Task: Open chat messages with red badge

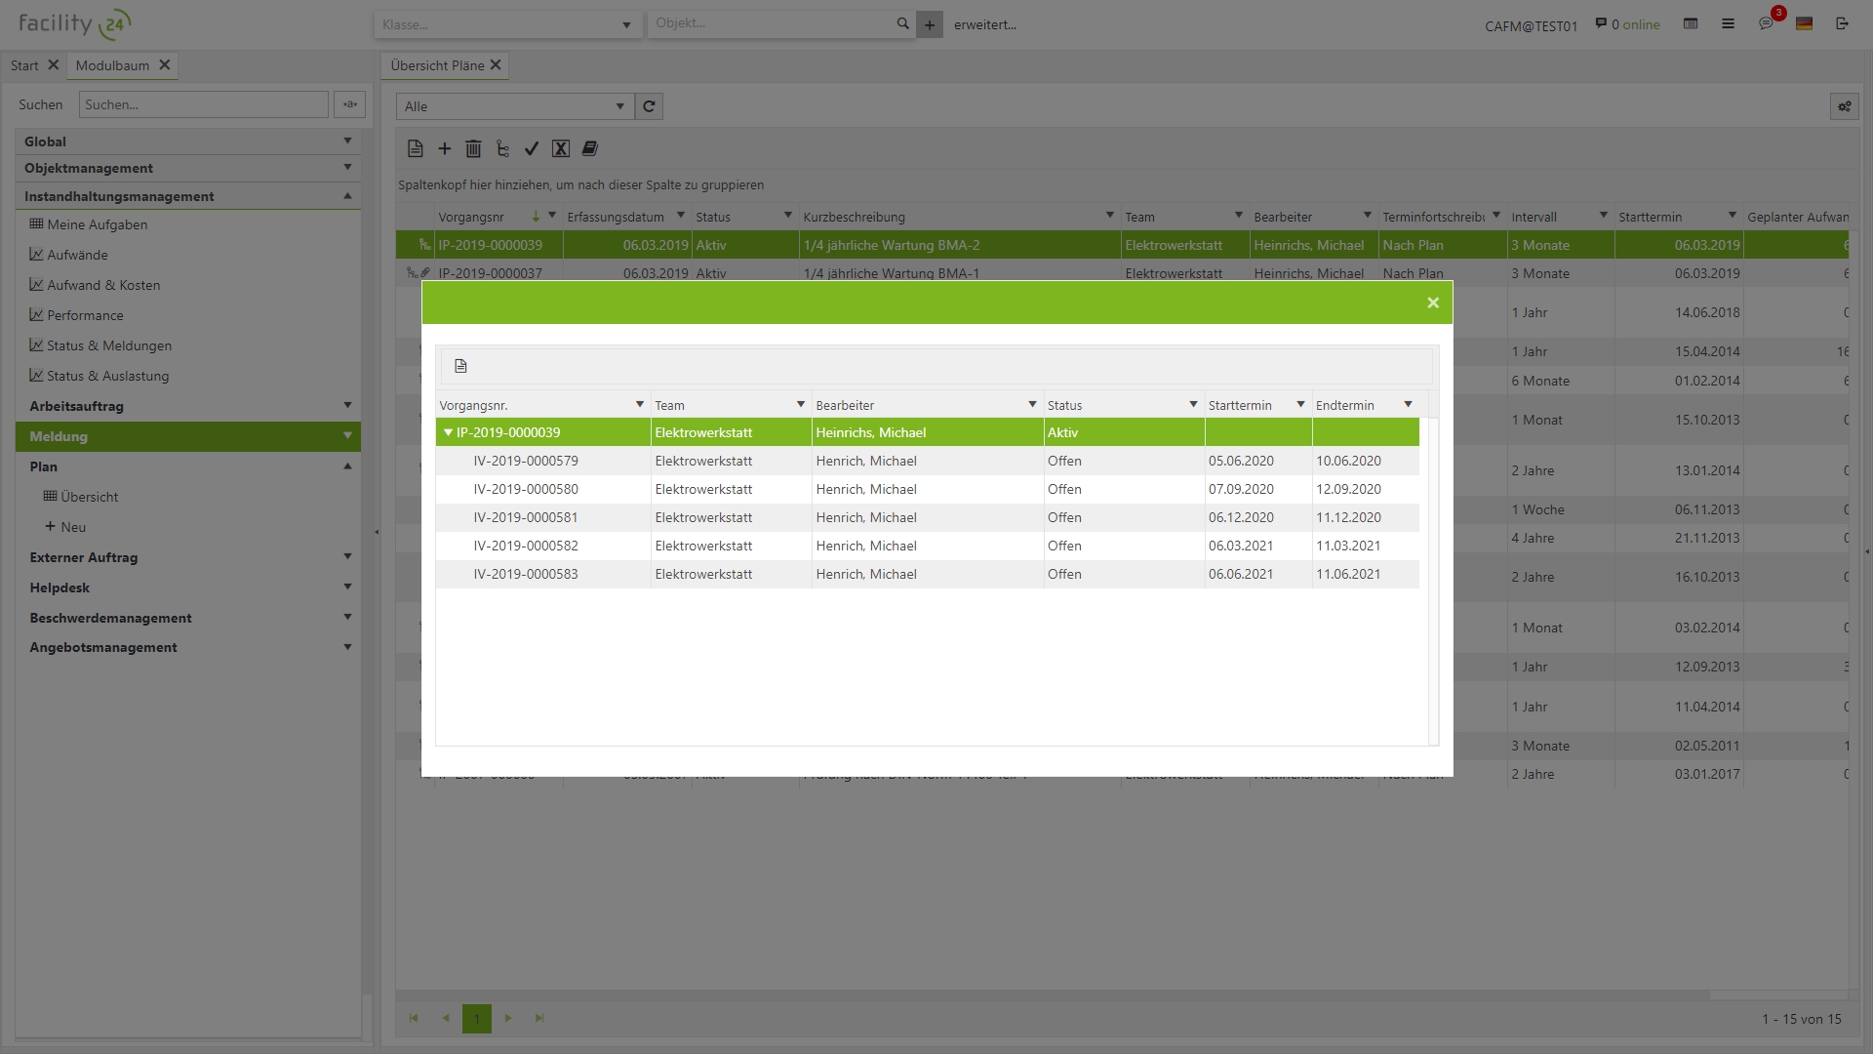Action: tap(1766, 23)
